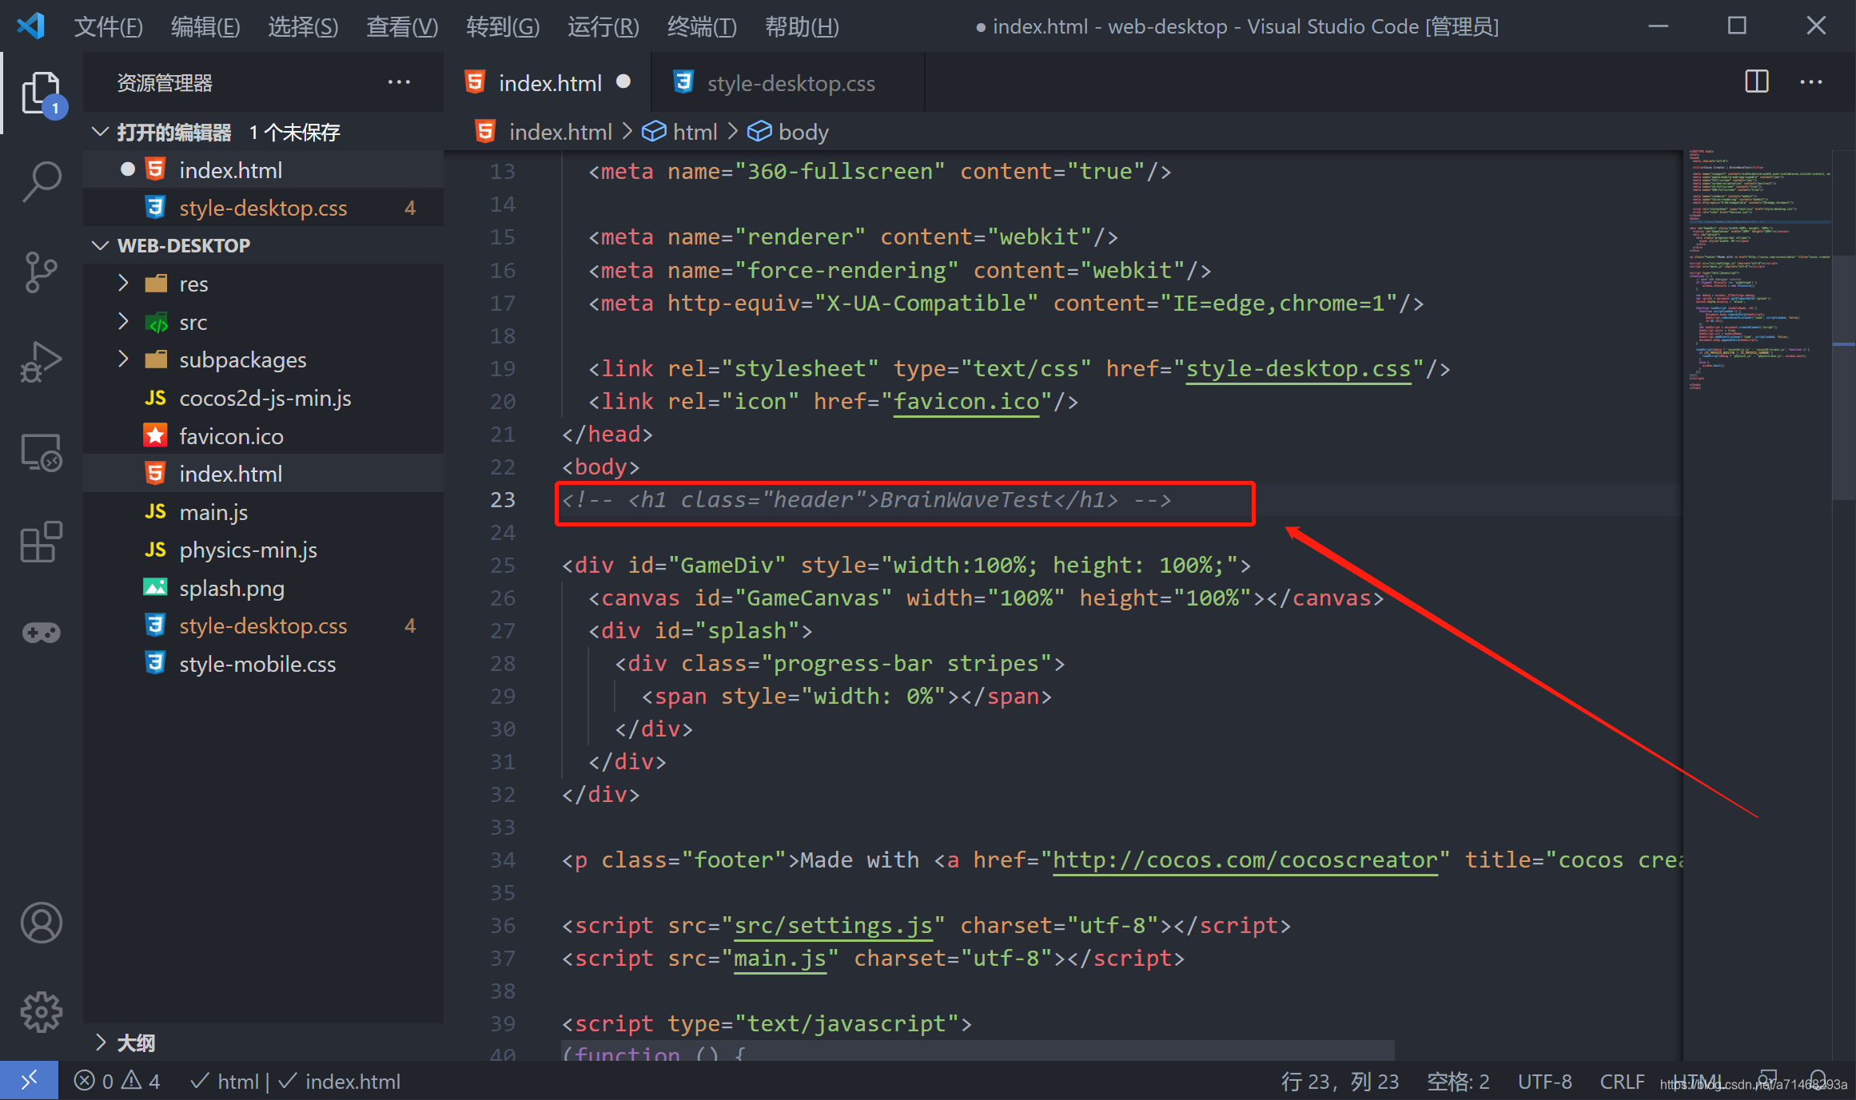The image size is (1856, 1100).
Task: Open main.js in file tree
Action: click(x=264, y=511)
